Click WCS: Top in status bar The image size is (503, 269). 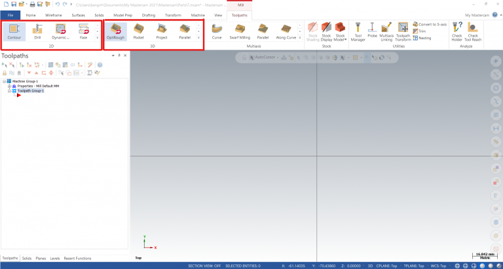tap(438, 266)
